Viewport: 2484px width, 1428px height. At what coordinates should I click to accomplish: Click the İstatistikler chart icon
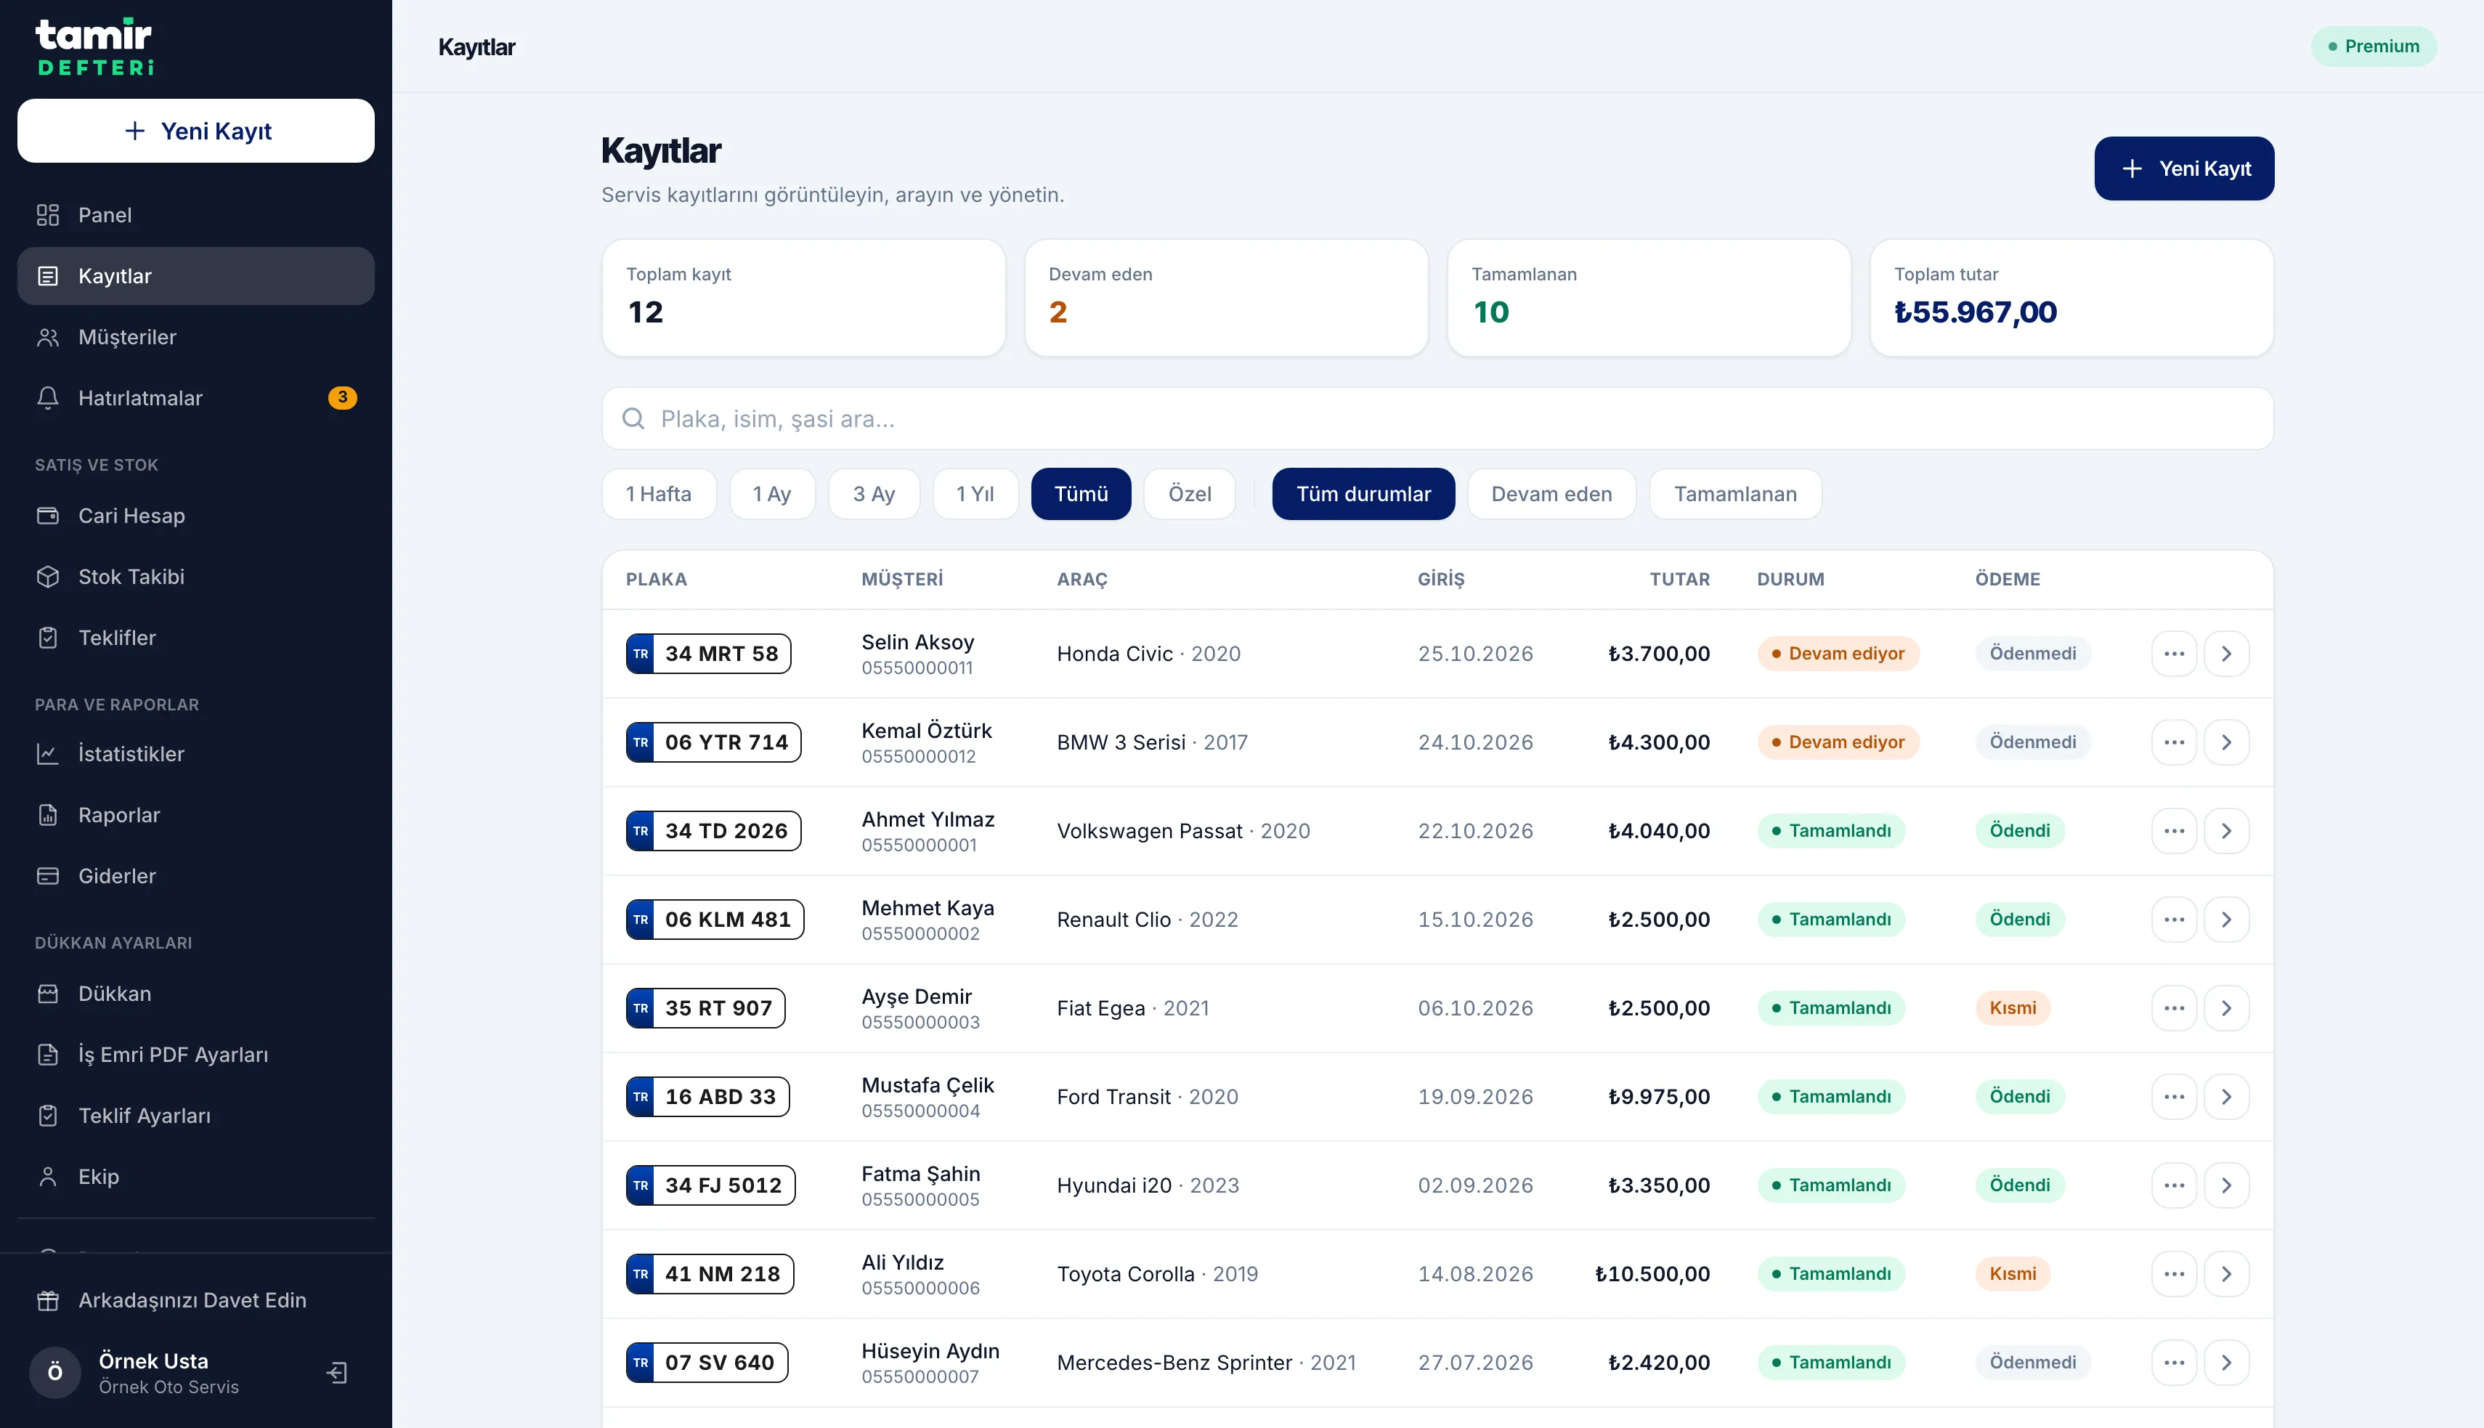tap(48, 754)
